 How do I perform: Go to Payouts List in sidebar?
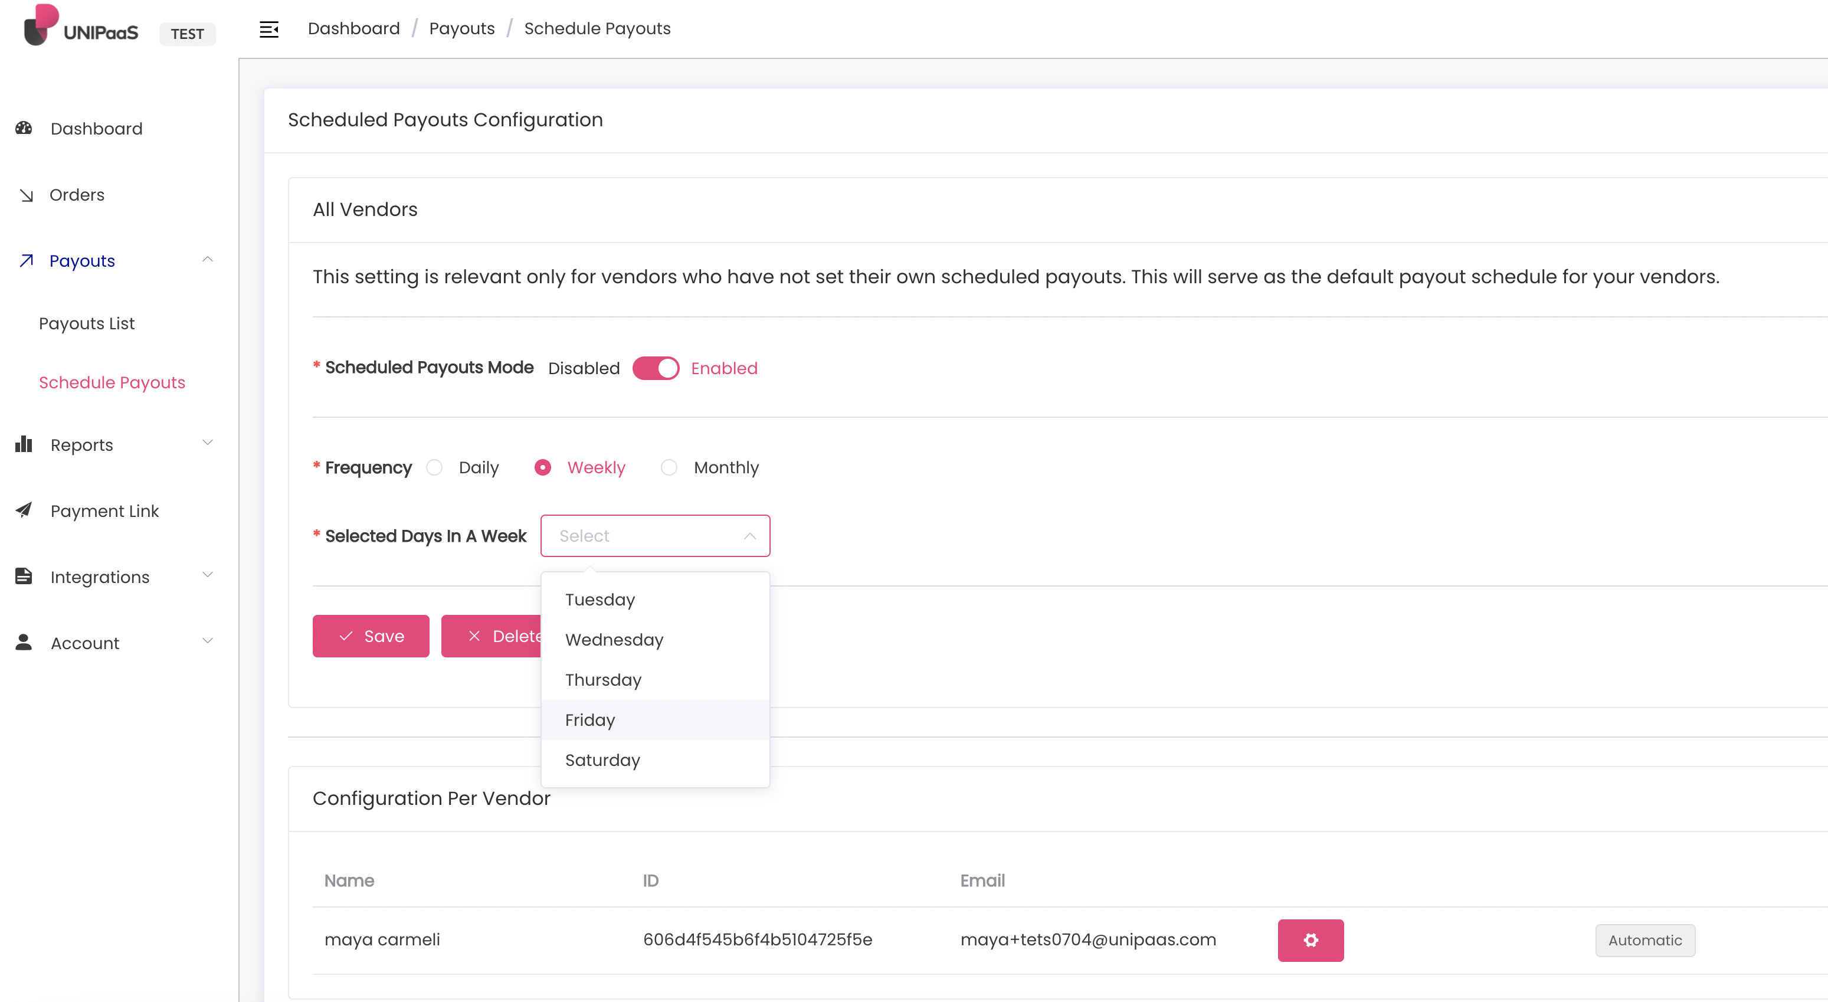coord(87,323)
